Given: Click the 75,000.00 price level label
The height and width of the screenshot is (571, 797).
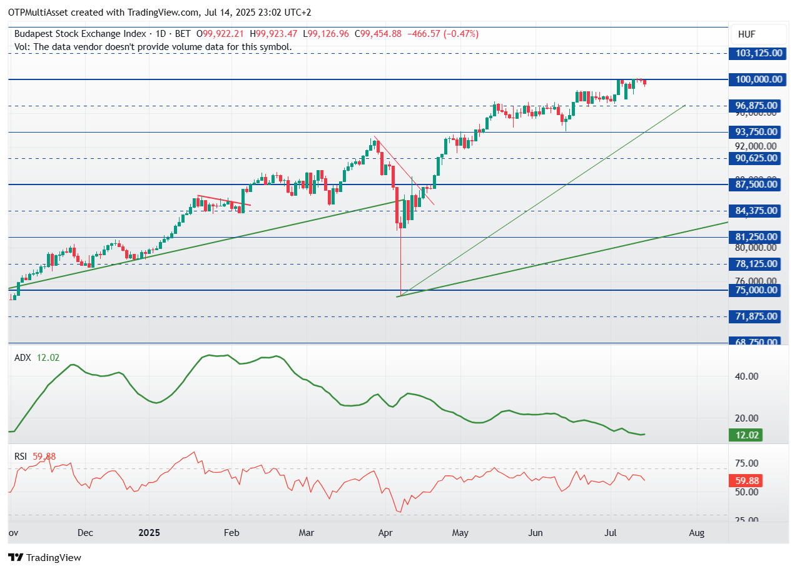Looking at the screenshot, I should (756, 290).
